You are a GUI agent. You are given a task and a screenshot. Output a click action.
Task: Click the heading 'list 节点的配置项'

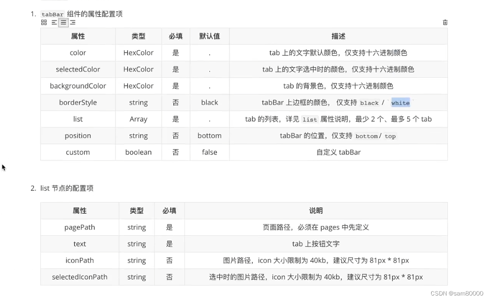click(67, 189)
